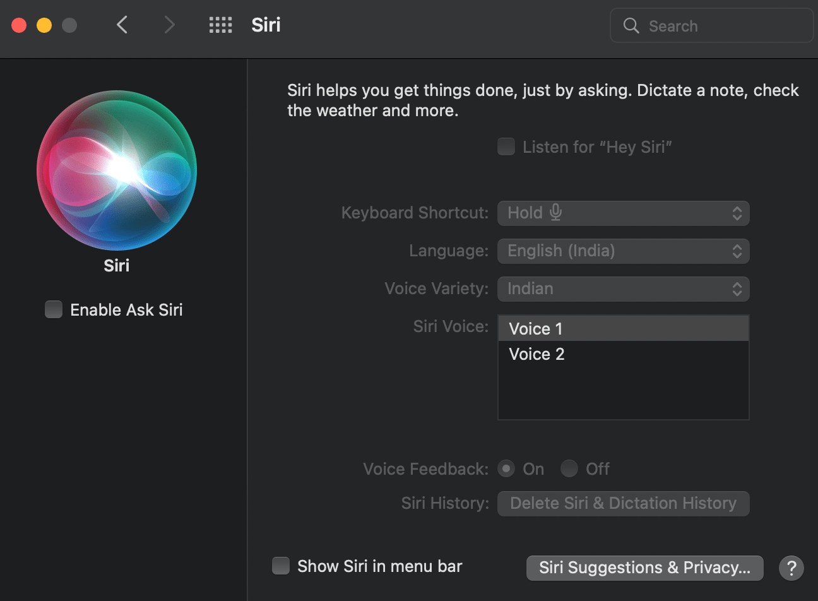Click the magnifying glass in the search bar
Screen dimensions: 818x601
point(631,26)
